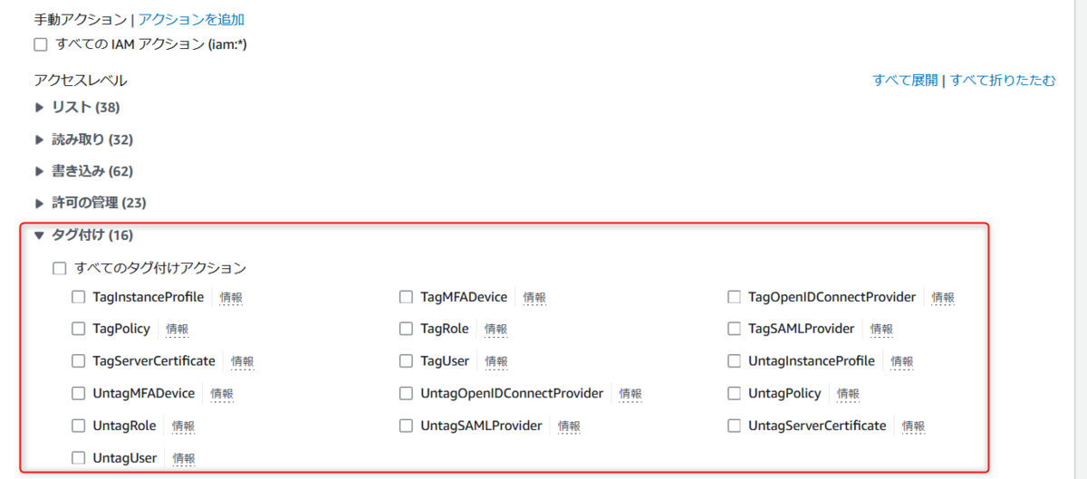Toggle the UntagServerCertificate checkbox

coord(735,426)
